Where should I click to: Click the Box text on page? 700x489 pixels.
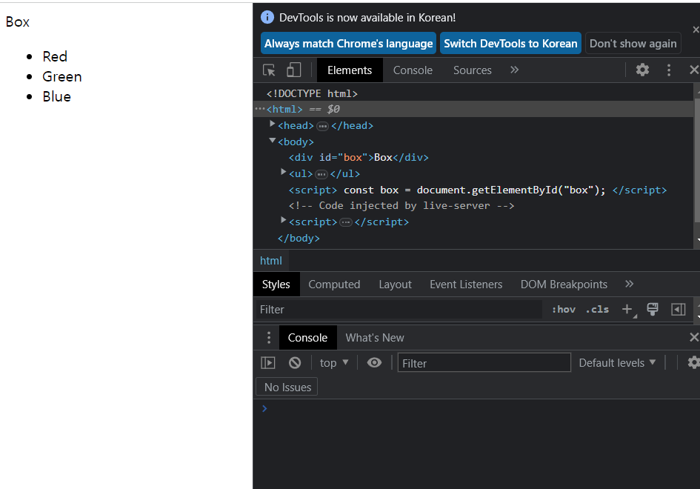pyautogui.click(x=18, y=22)
